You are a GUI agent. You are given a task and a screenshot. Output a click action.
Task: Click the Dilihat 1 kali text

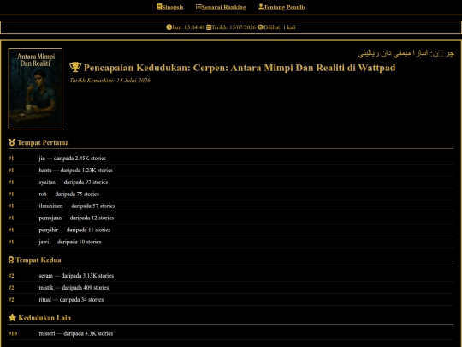[279, 27]
